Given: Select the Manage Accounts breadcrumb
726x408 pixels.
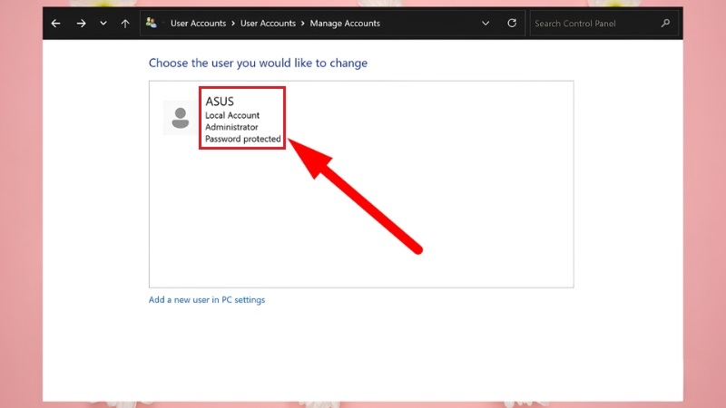Looking at the screenshot, I should [345, 24].
